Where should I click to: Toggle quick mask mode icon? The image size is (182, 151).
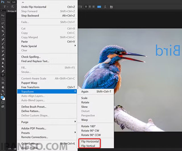(x=3, y=103)
